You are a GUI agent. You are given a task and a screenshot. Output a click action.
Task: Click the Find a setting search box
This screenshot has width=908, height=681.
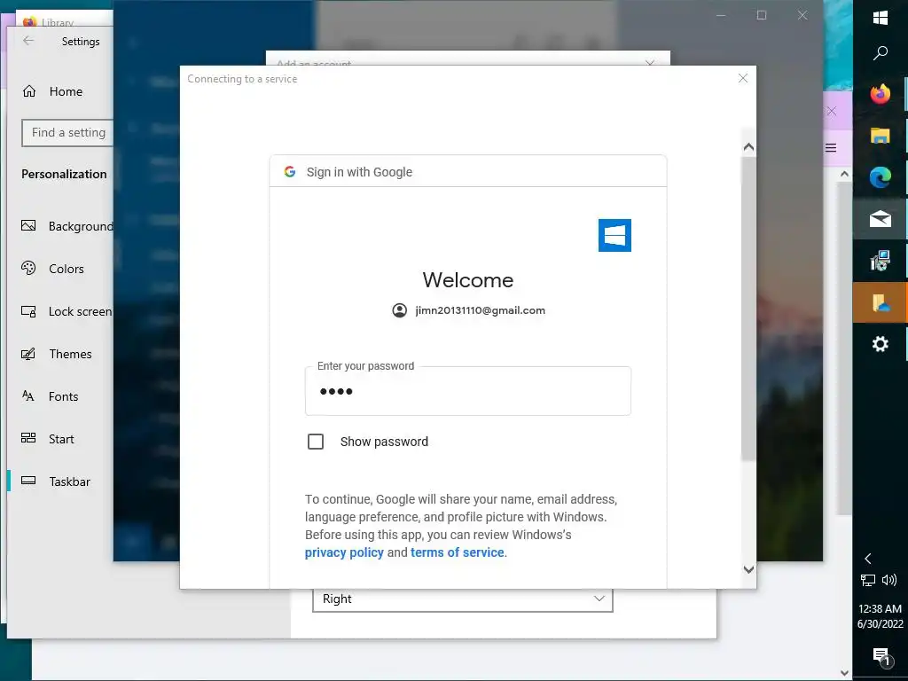pos(67,133)
